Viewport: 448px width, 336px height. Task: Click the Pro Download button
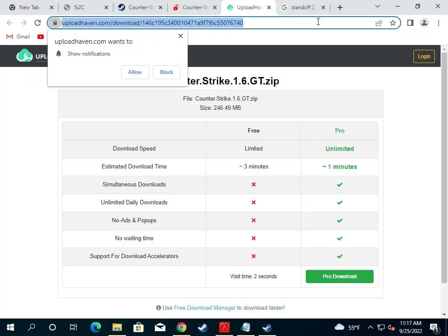point(339,276)
